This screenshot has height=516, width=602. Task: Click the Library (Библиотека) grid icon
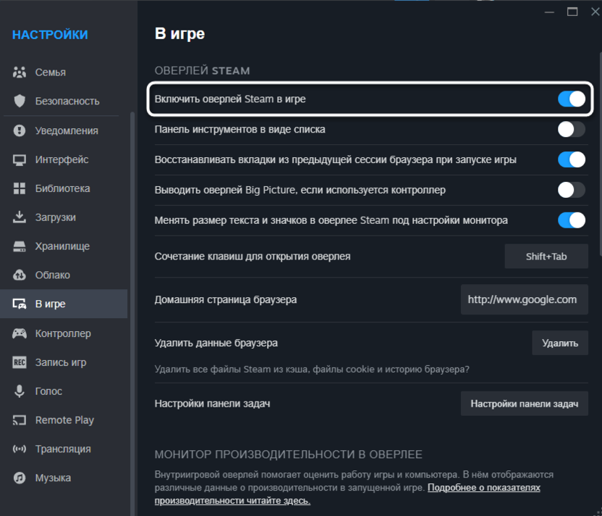pyautogui.click(x=20, y=188)
